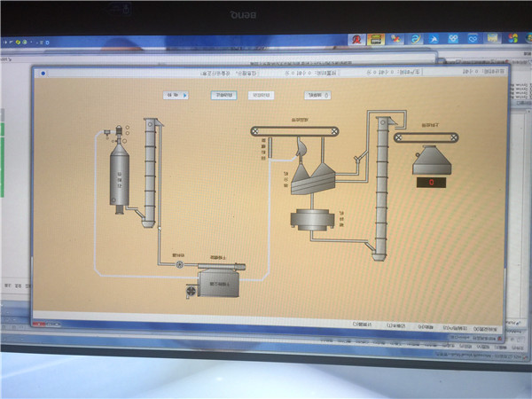The height and width of the screenshot is (399, 532).
Task: Select the upper belt conveyor
Action: (x=293, y=131)
